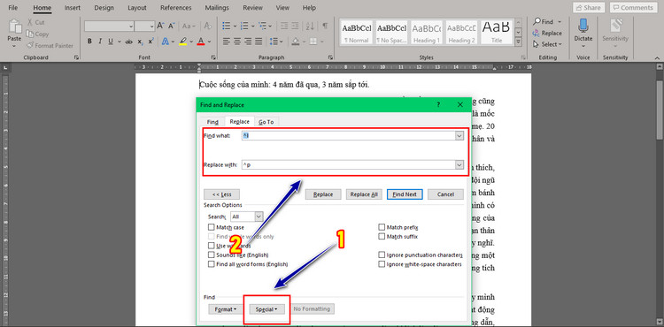Enable the Match prefix checkbox
Screen dimensions: 664x327
[382, 227]
